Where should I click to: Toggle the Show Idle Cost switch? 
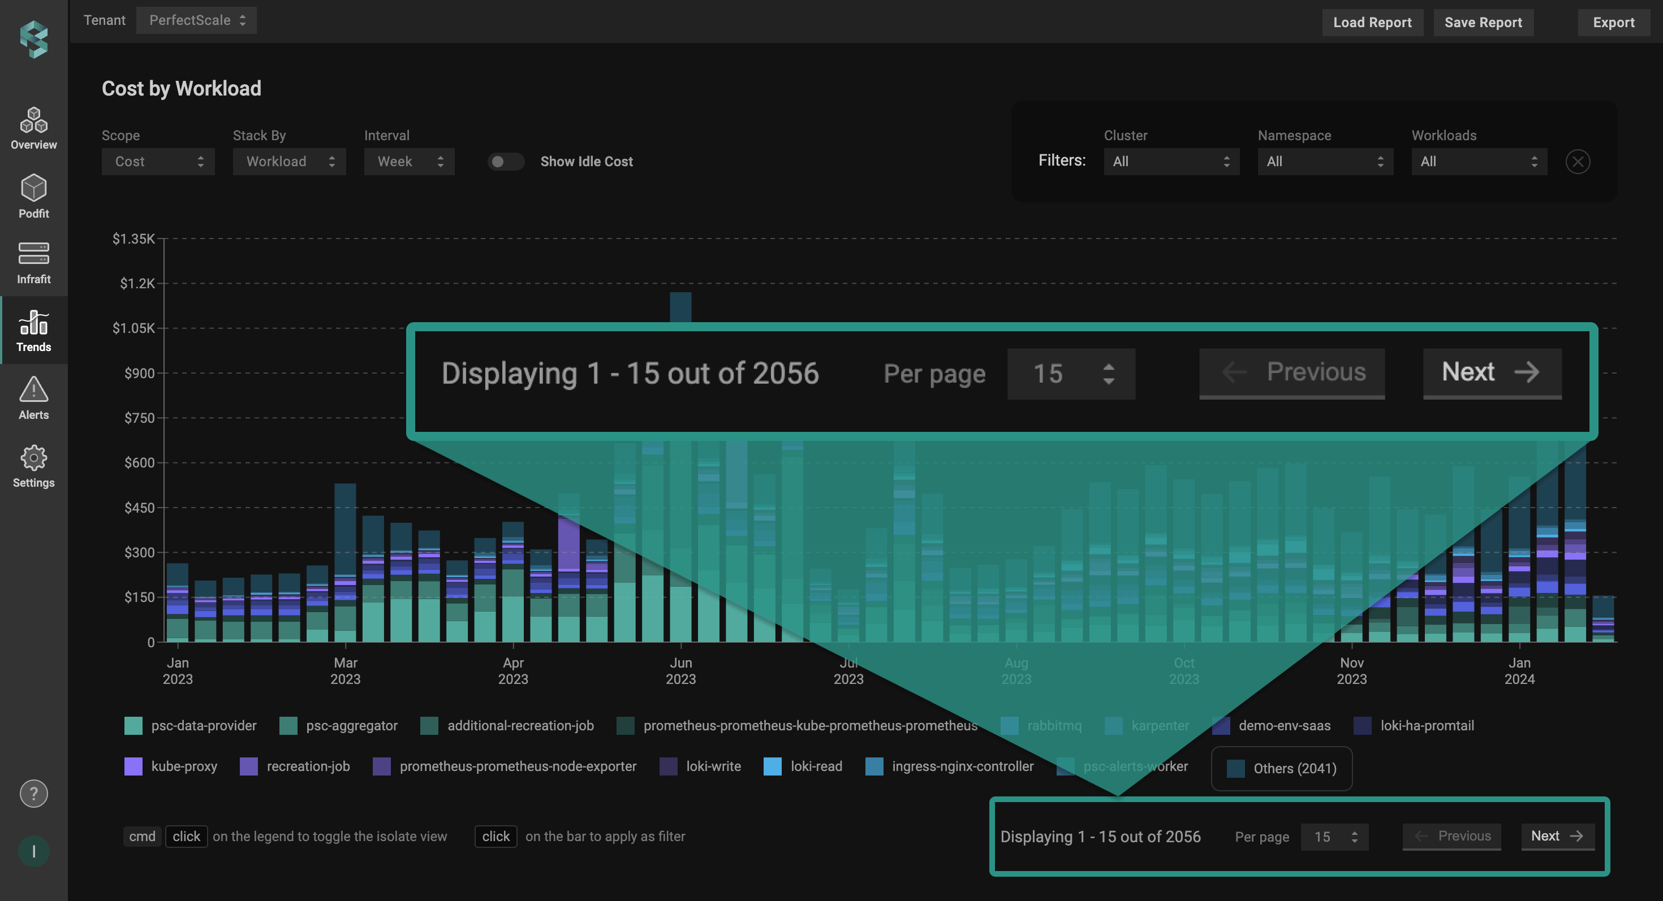pyautogui.click(x=506, y=162)
